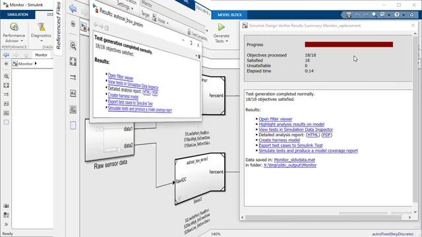Screen dimensions: 422x237
Task: Switch to the SIMULATION ribbon tab
Action: coord(18,14)
